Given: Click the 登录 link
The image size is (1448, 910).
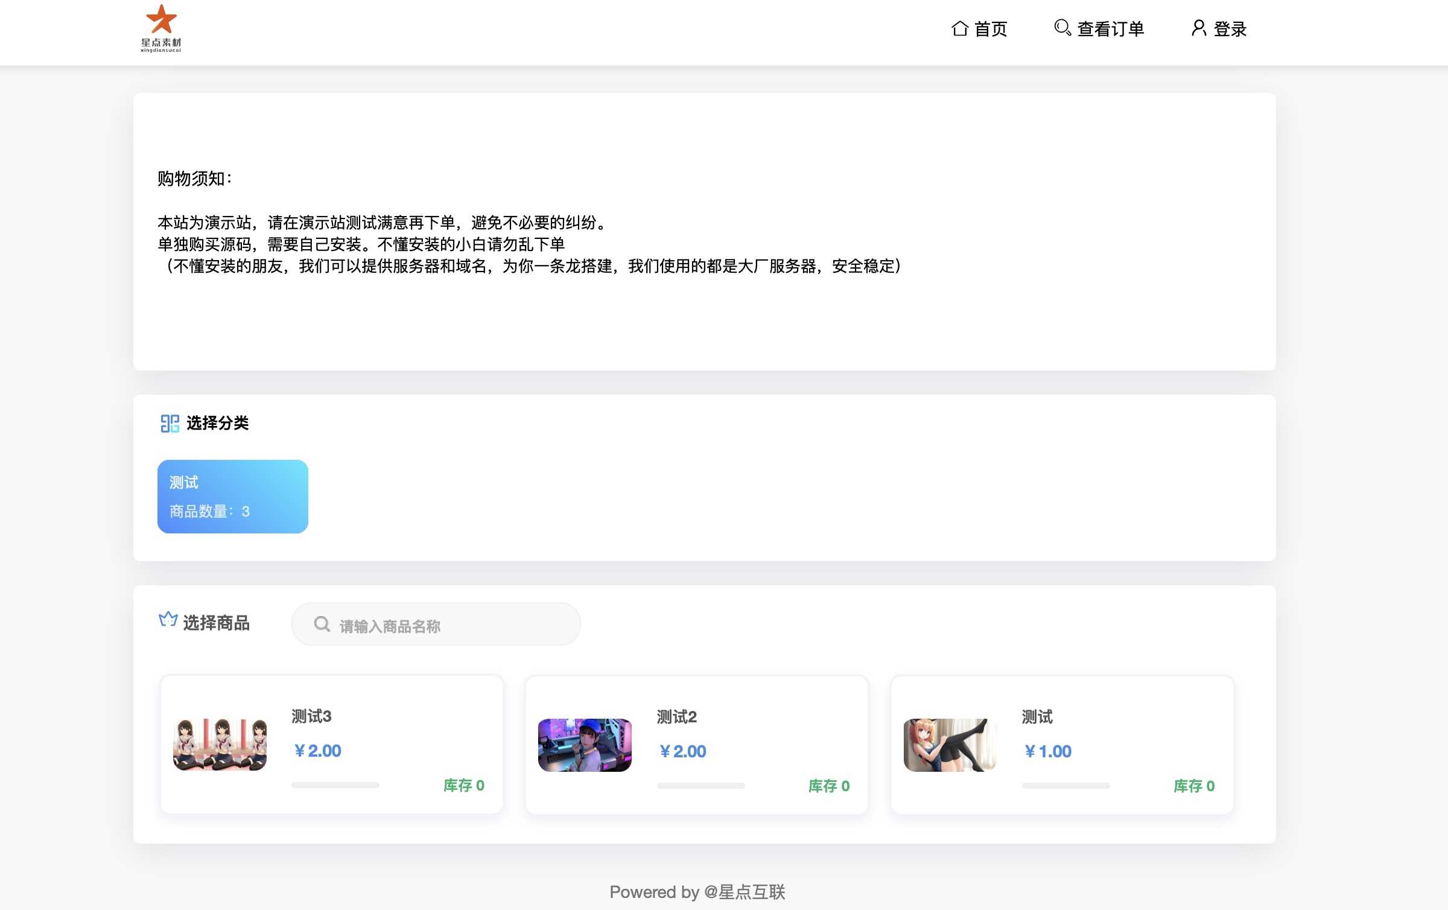Looking at the screenshot, I should pos(1229,28).
